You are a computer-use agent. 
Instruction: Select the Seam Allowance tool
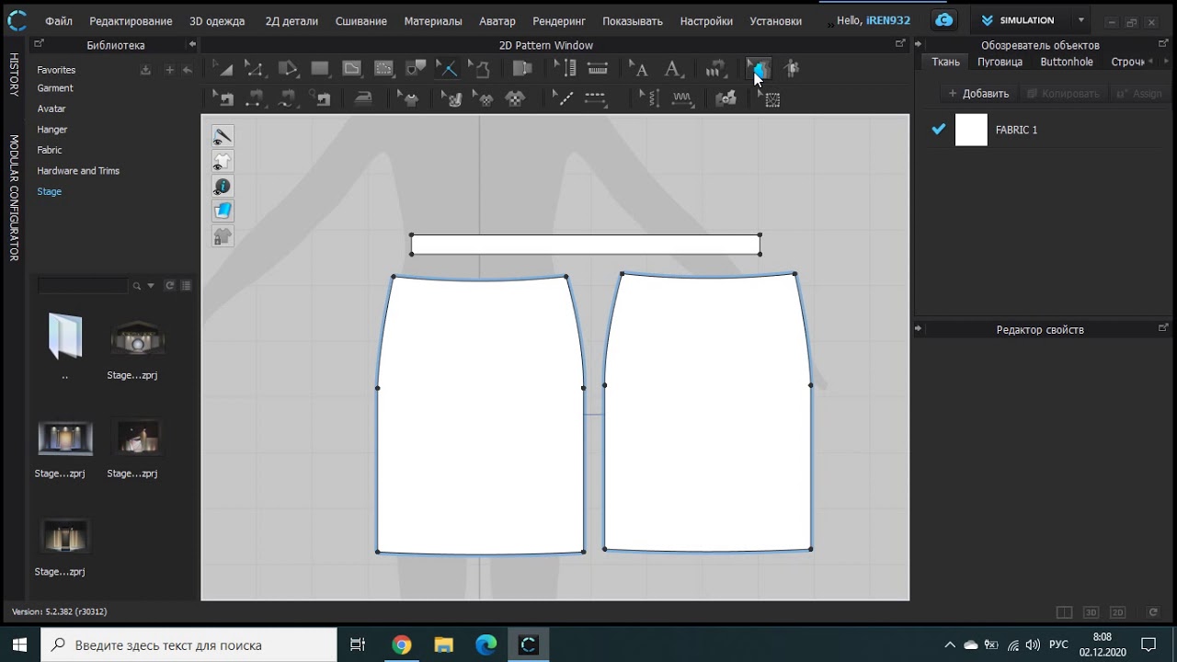(x=479, y=69)
